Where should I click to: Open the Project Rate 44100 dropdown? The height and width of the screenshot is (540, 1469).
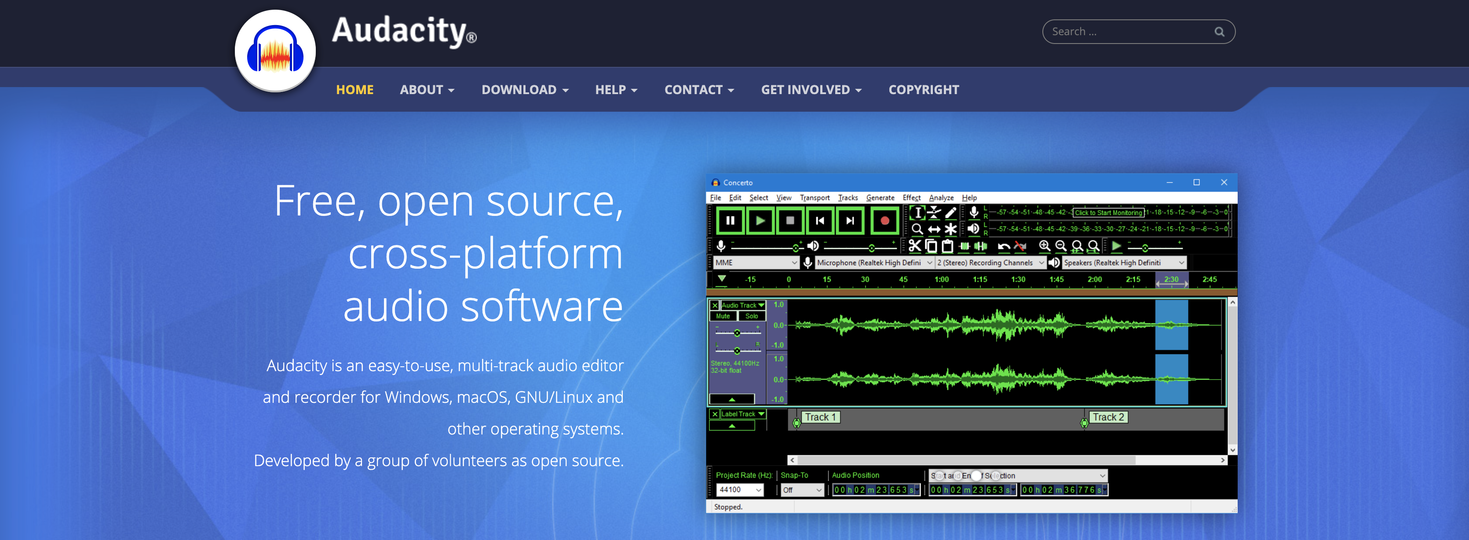[740, 490]
